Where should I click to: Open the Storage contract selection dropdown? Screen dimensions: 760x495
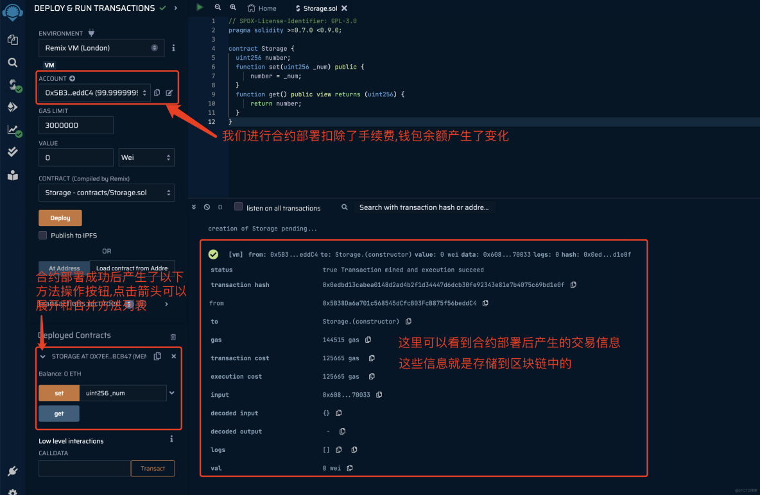[107, 193]
